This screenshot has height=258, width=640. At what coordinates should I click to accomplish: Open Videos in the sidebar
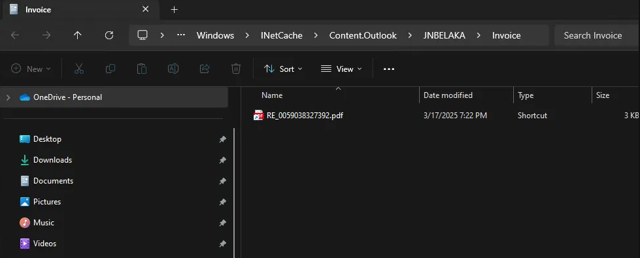(44, 244)
